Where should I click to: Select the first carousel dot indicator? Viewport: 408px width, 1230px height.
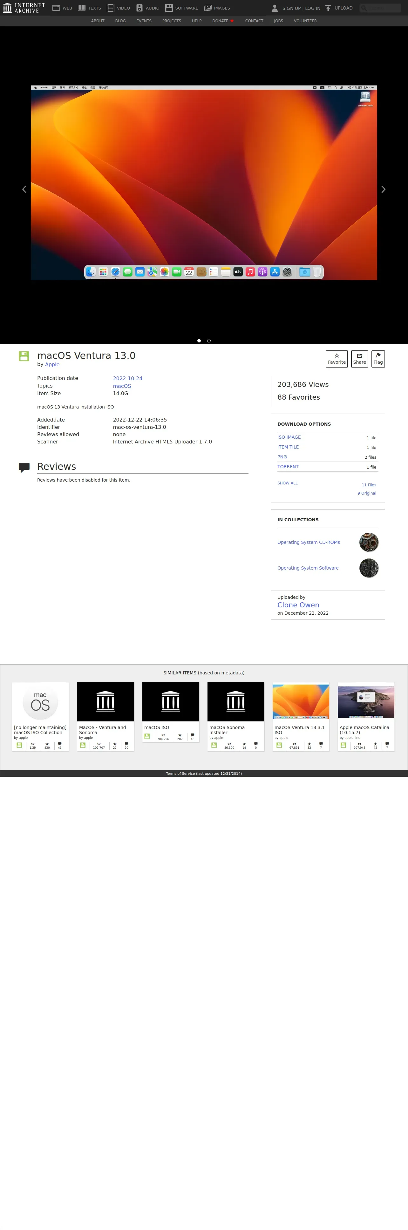click(199, 341)
